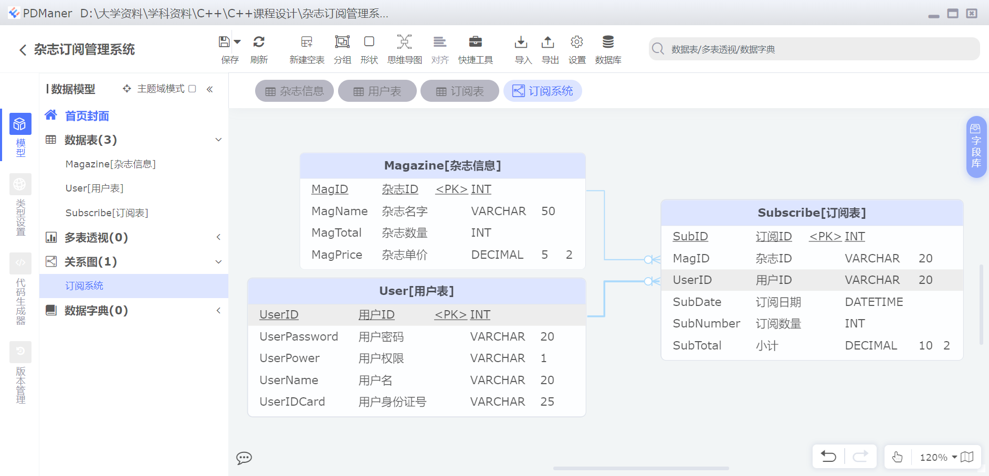Open the 数据库 database configuration icon

coord(608,48)
